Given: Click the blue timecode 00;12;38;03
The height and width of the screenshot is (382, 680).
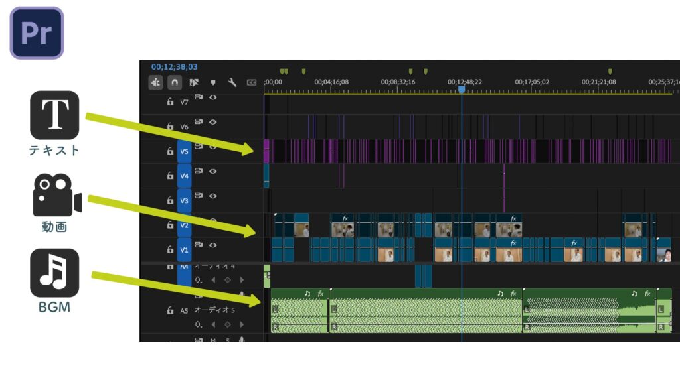Looking at the screenshot, I should 174,67.
